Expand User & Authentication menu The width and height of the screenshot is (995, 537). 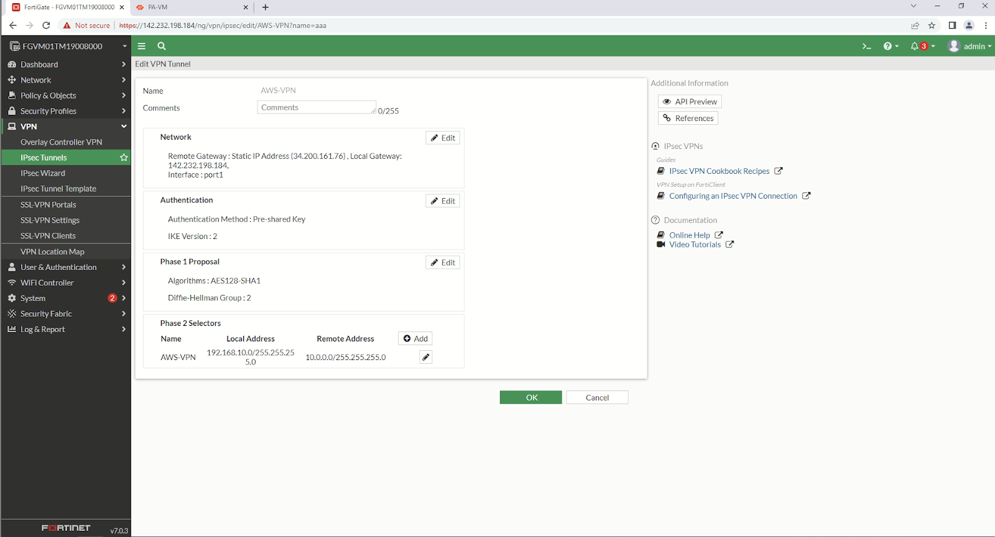click(x=66, y=267)
